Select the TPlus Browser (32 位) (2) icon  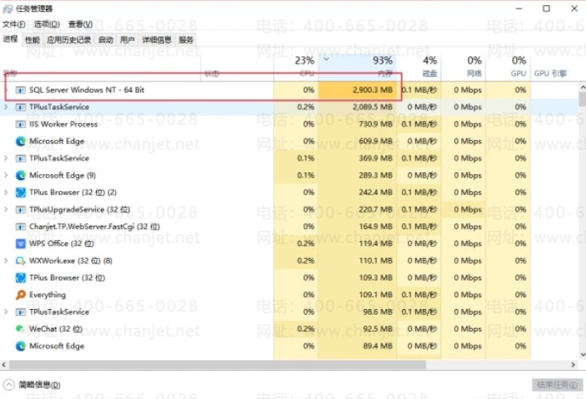point(20,193)
